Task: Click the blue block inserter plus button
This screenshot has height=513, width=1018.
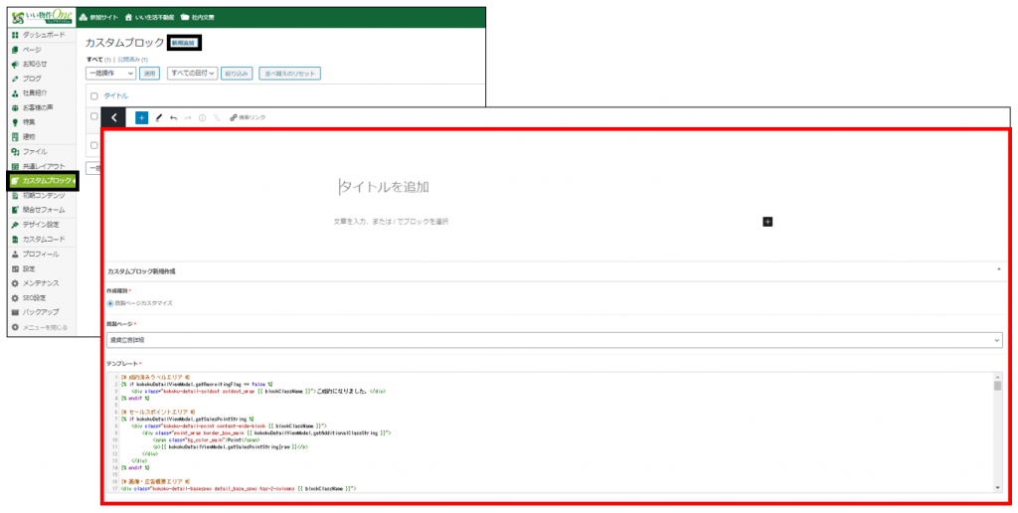Action: coord(141,117)
